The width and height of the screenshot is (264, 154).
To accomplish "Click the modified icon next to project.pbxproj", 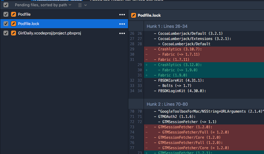I will (x=14, y=33).
